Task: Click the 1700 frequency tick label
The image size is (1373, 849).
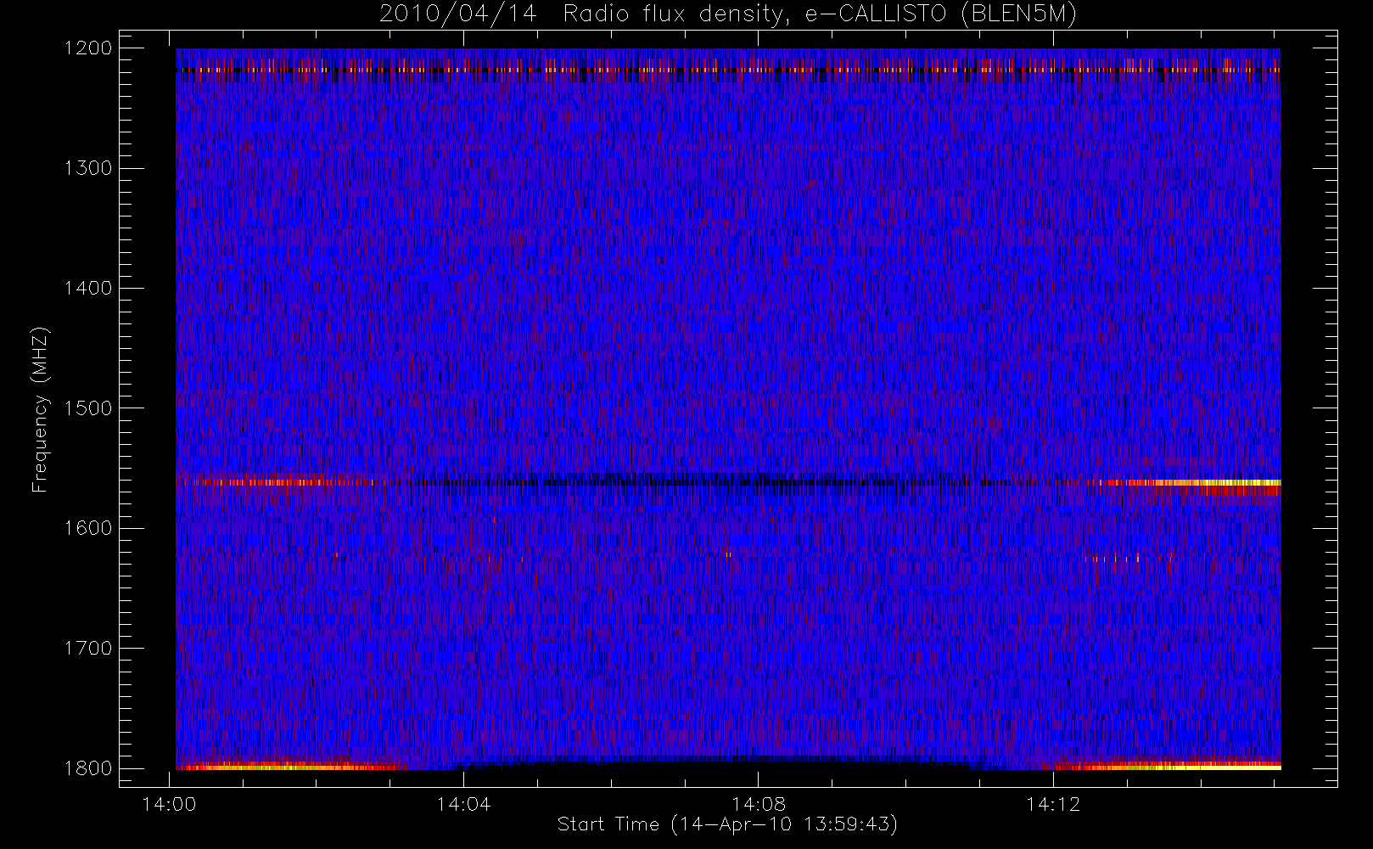Action: [88, 648]
